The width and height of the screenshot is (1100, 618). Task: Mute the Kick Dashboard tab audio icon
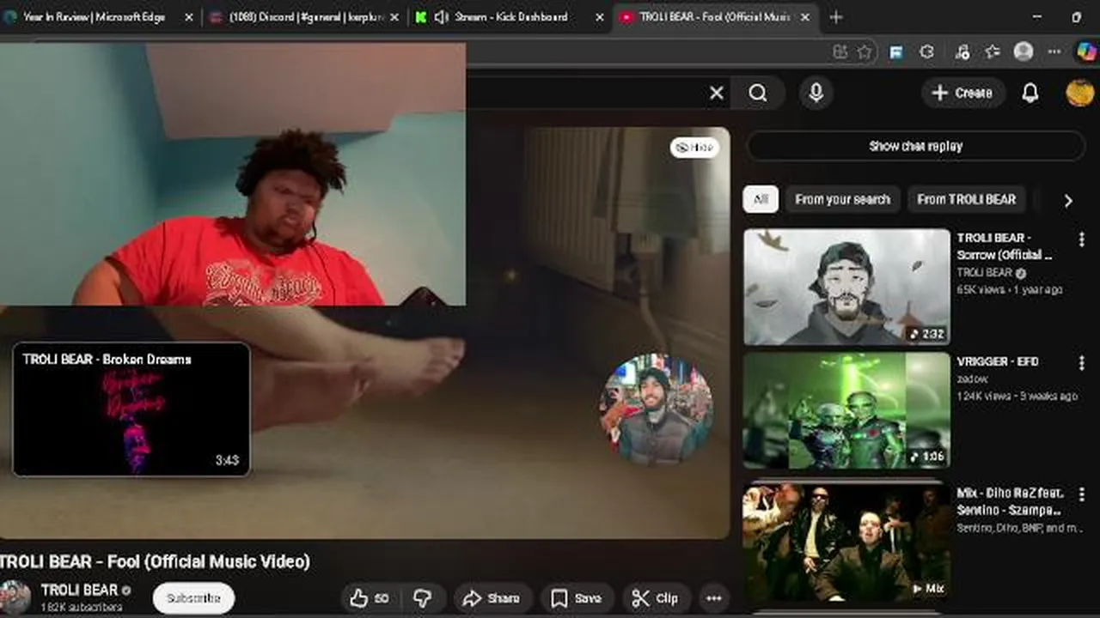click(441, 17)
